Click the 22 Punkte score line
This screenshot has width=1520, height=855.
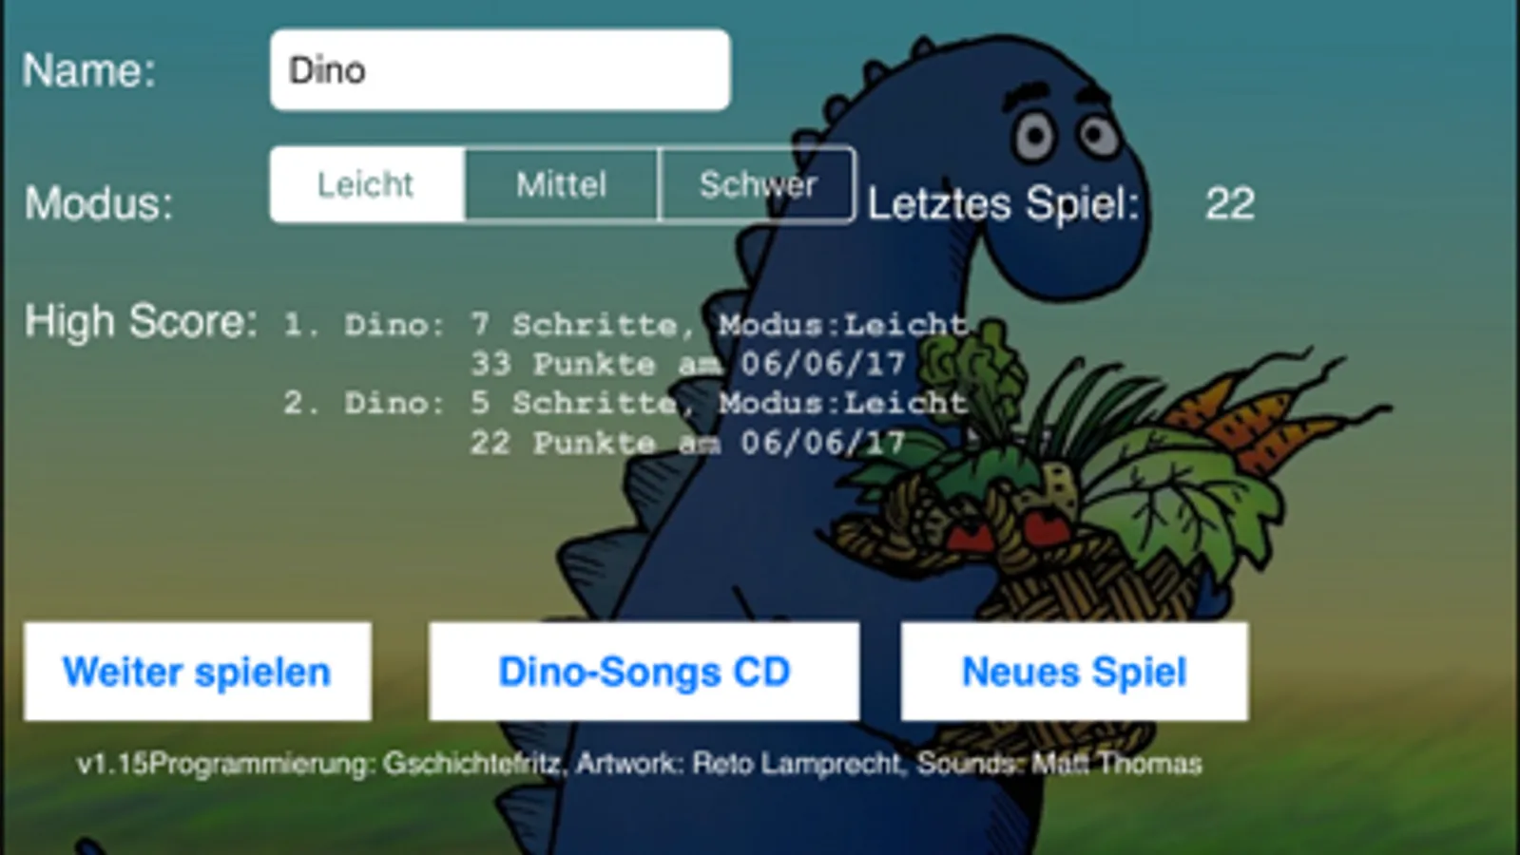click(x=687, y=443)
